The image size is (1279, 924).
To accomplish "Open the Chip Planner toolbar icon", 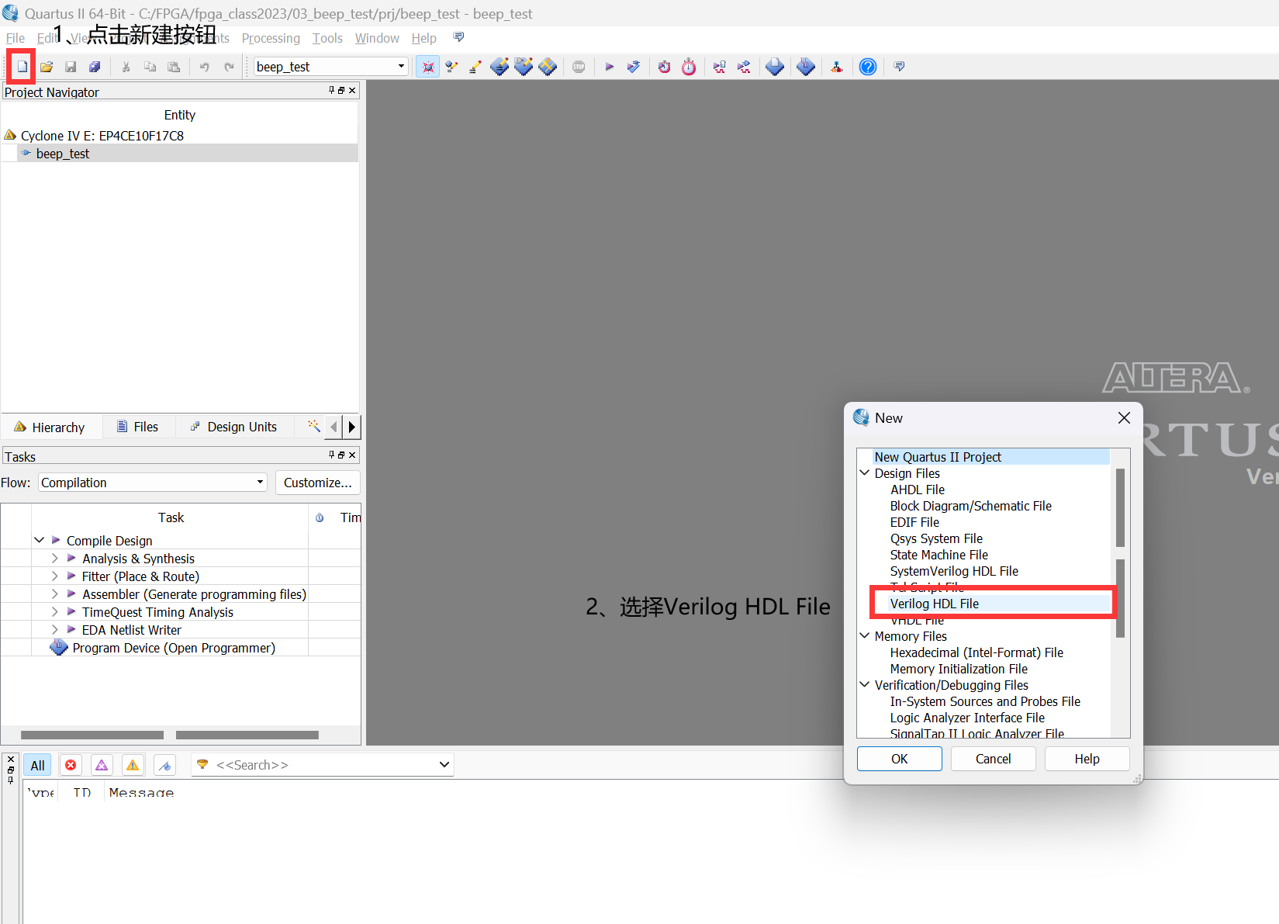I will click(548, 67).
